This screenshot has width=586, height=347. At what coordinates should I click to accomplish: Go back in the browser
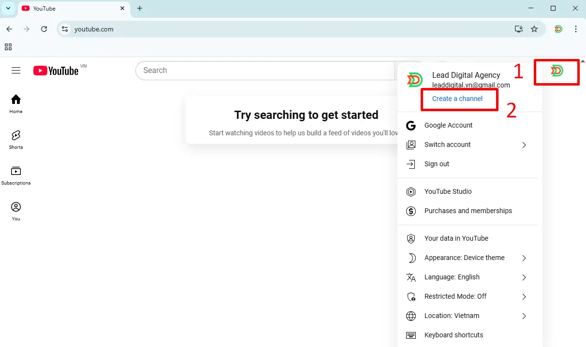[9, 29]
